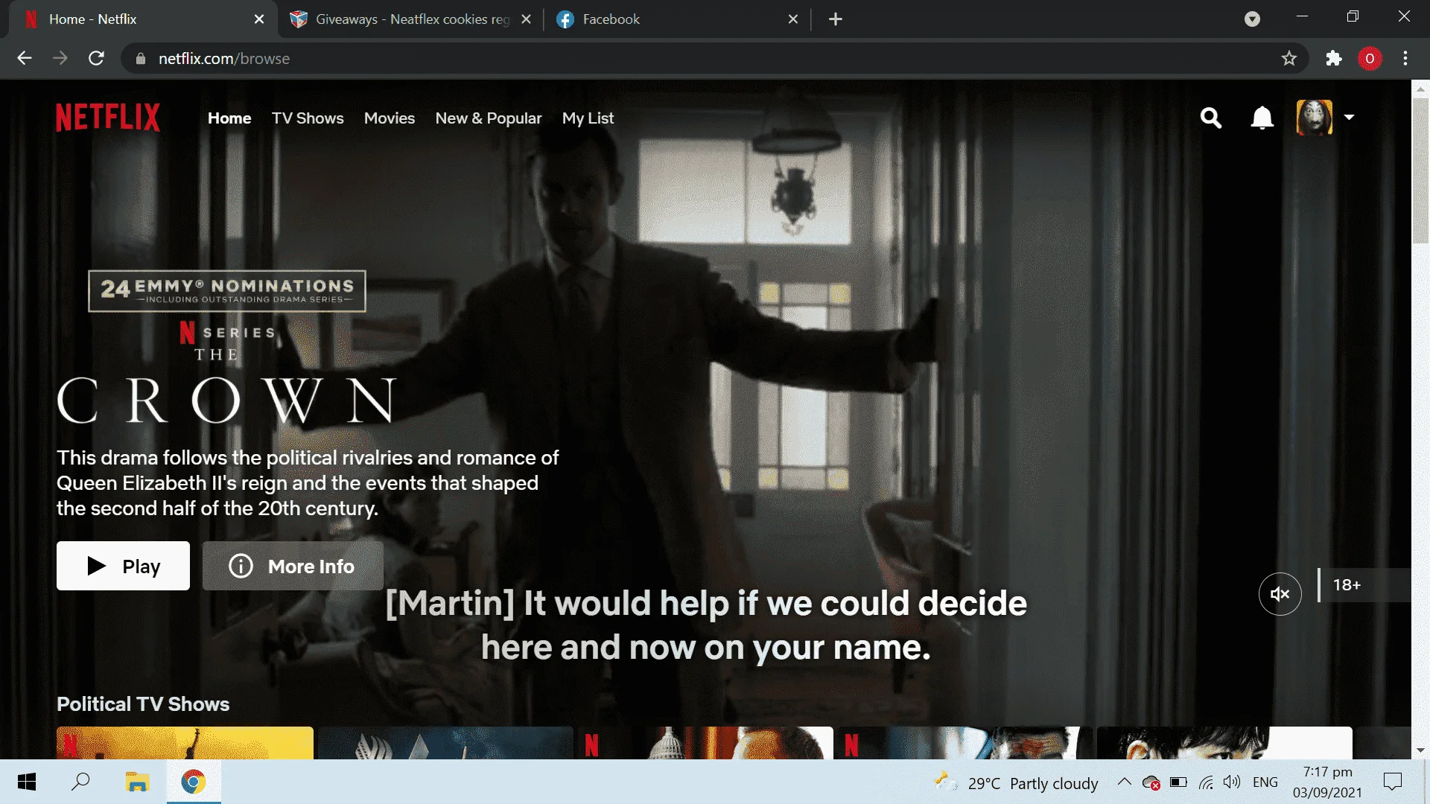Close the Giveaways tab
This screenshot has height=804, width=1430.
pos(527,19)
